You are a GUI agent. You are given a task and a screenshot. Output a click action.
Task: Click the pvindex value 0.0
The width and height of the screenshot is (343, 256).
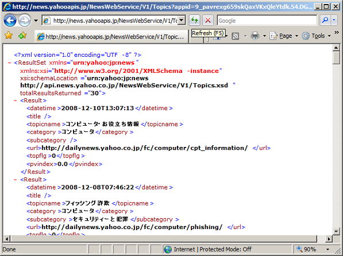pos(63,164)
